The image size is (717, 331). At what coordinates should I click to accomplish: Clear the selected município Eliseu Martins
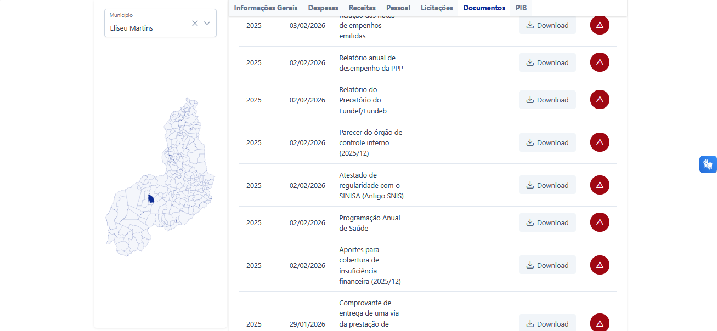[195, 23]
